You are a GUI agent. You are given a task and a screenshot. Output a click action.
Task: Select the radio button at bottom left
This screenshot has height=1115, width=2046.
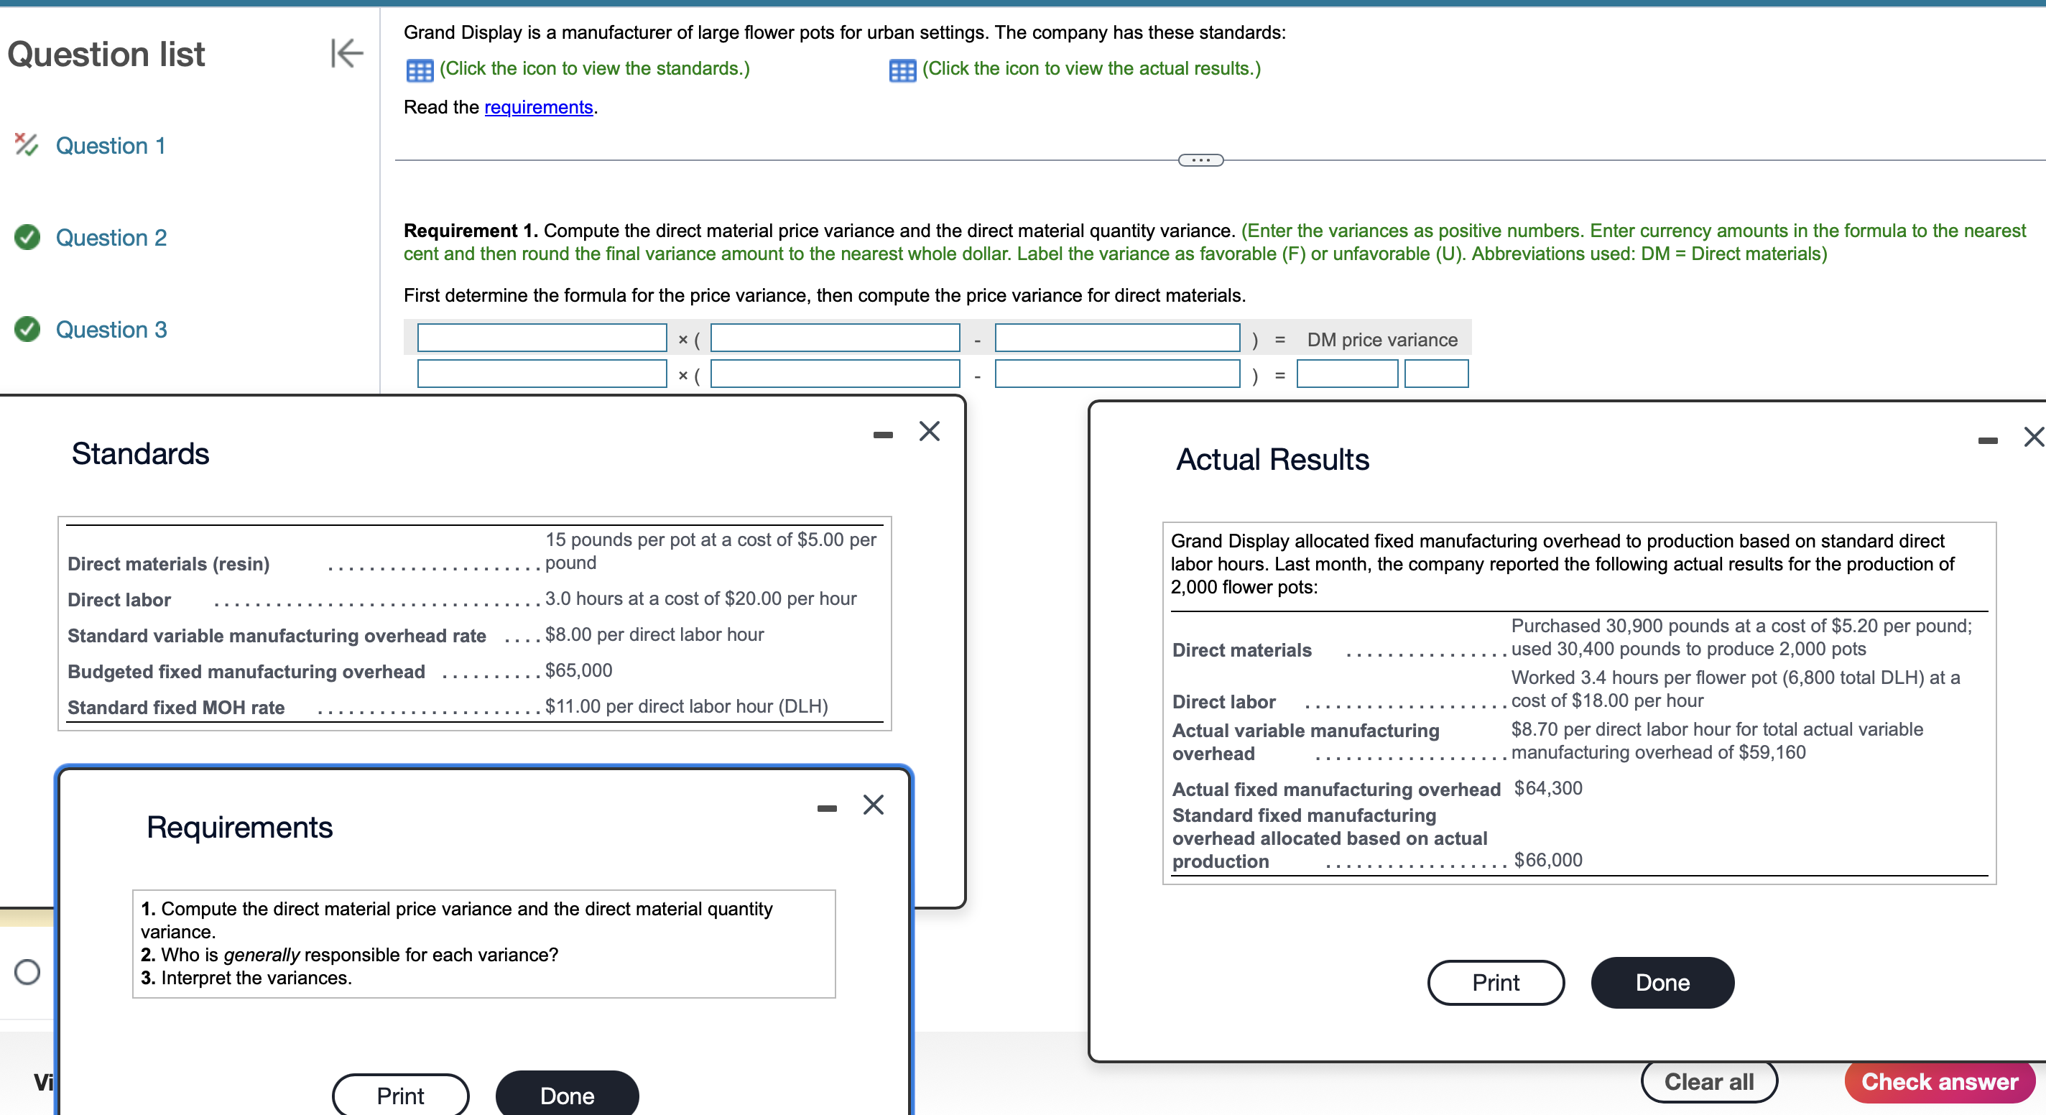click(27, 972)
